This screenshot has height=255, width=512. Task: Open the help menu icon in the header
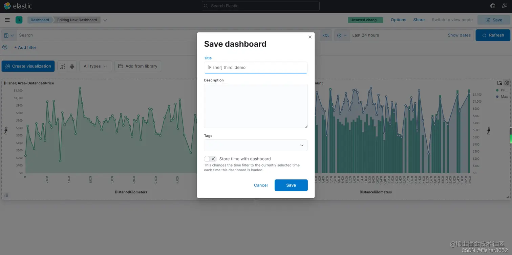[x=493, y=6]
